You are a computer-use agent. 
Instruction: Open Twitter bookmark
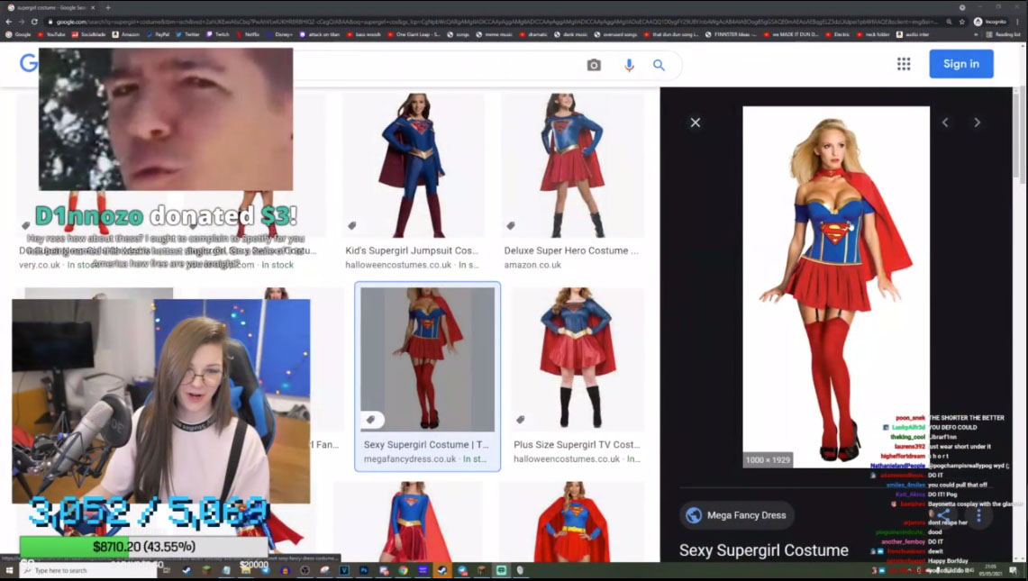187,34
